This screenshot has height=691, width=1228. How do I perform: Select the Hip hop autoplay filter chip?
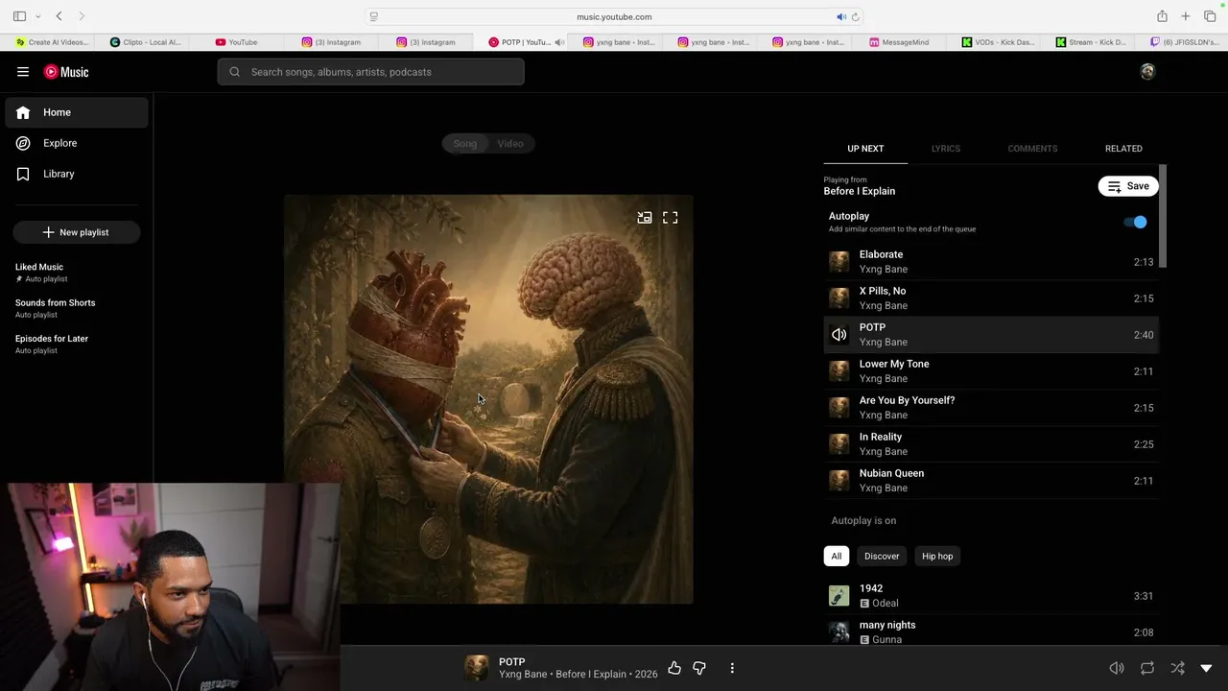coord(937,557)
